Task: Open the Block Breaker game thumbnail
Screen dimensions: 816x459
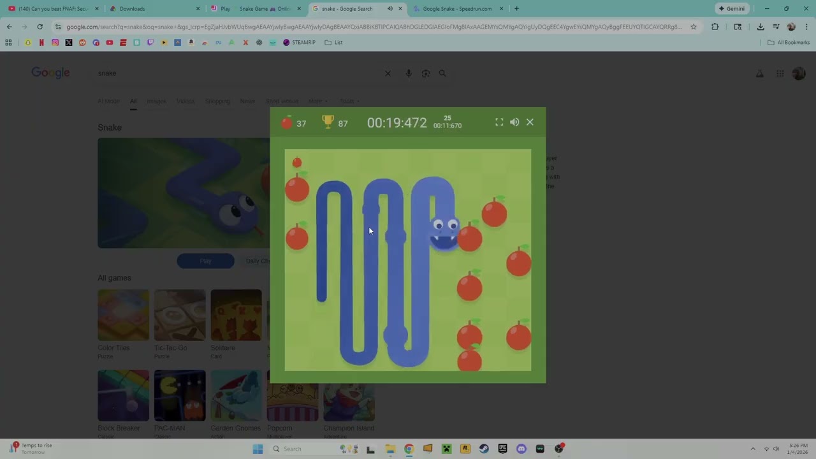Action: pyautogui.click(x=123, y=395)
